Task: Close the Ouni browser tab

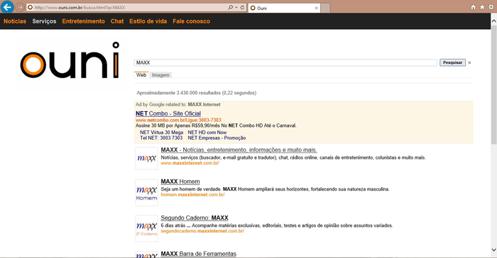Action: click(x=317, y=8)
